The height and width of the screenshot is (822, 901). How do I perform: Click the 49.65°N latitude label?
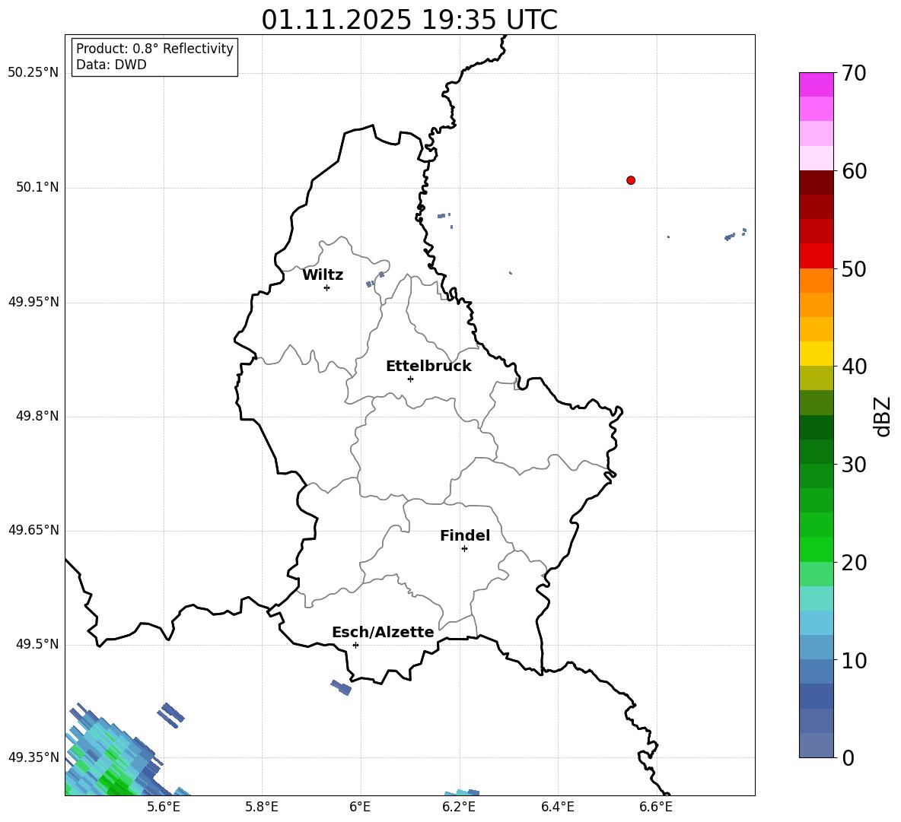(33, 529)
